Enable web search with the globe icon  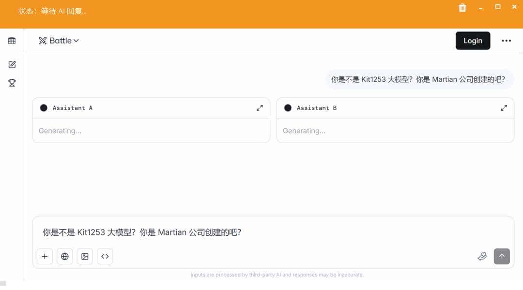[x=65, y=256]
